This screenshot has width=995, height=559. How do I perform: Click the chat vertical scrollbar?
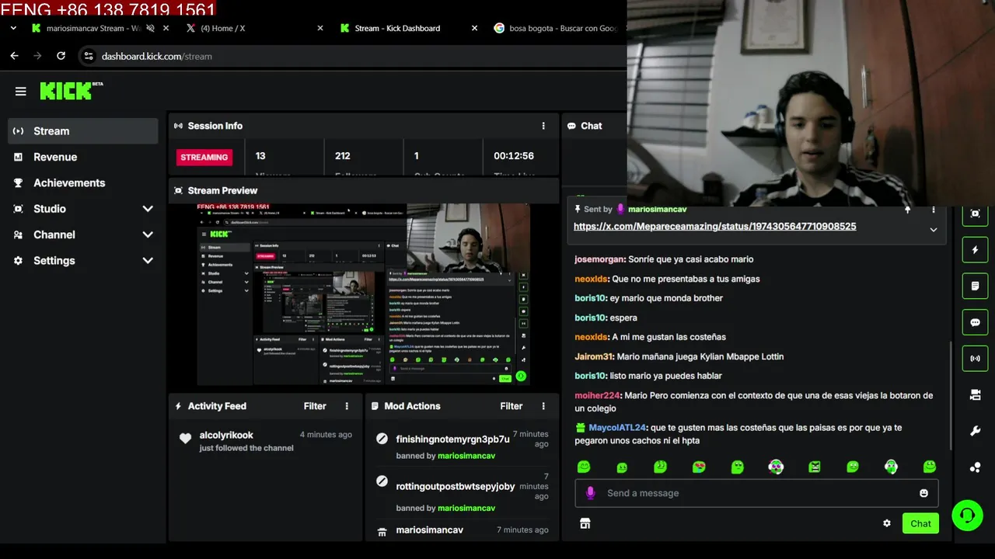[x=950, y=396]
